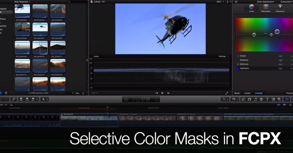293x153 pixels.
Task: Select the Exposure pane icon
Action: click(x=280, y=8)
